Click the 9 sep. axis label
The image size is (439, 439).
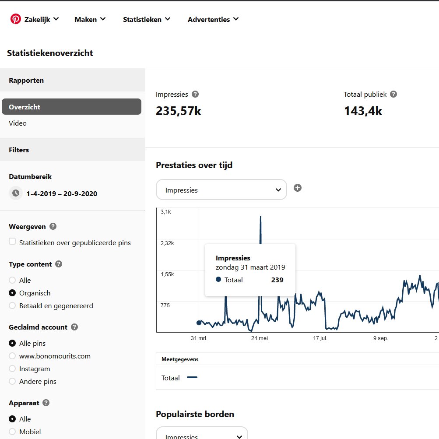pos(380,338)
